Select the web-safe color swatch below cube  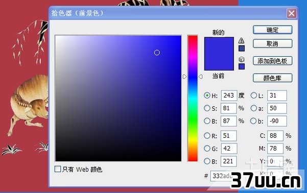point(242,66)
